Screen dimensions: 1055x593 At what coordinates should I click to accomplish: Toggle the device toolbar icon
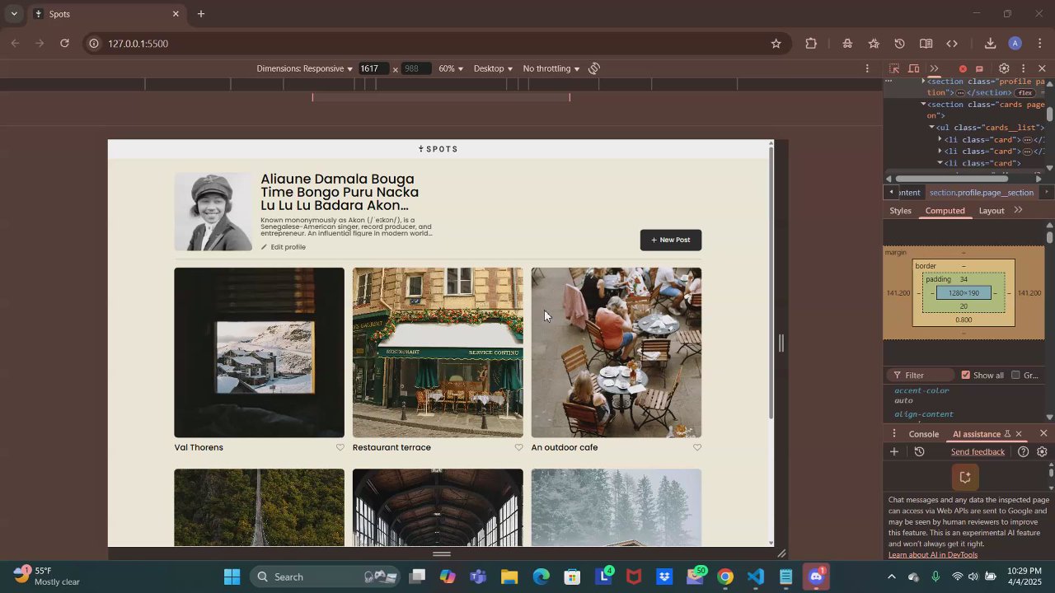(x=914, y=68)
